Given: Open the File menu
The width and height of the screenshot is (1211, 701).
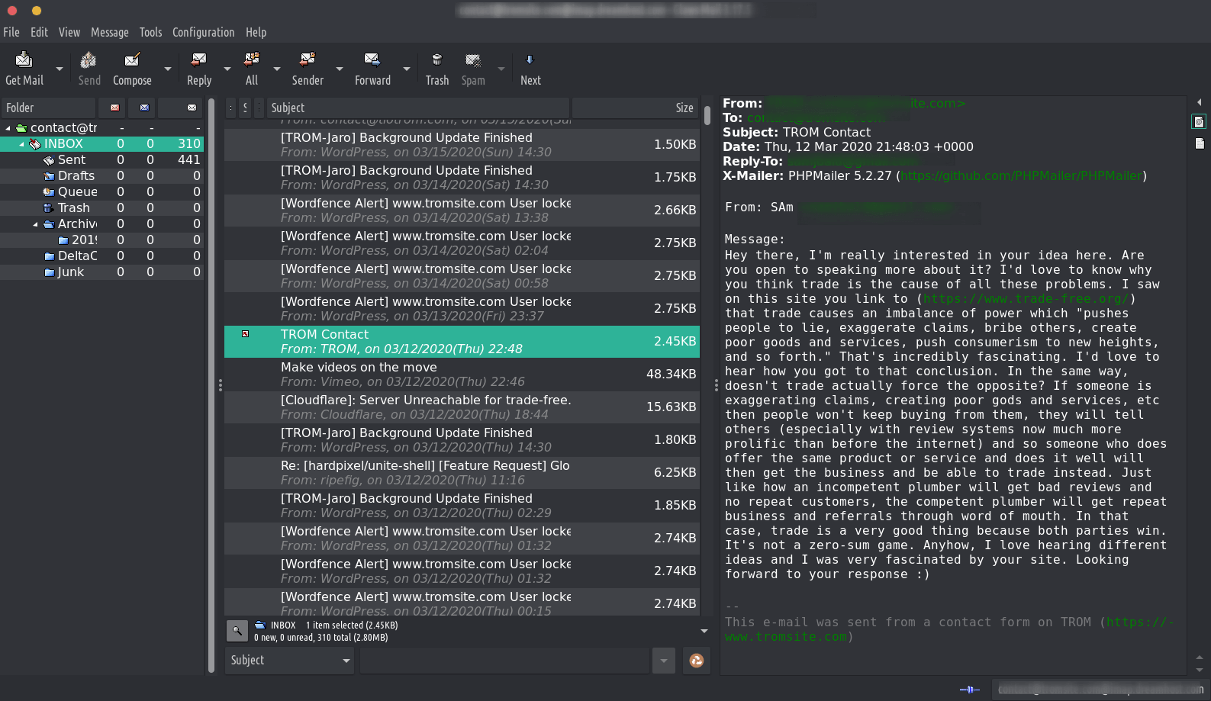Looking at the screenshot, I should tap(11, 32).
